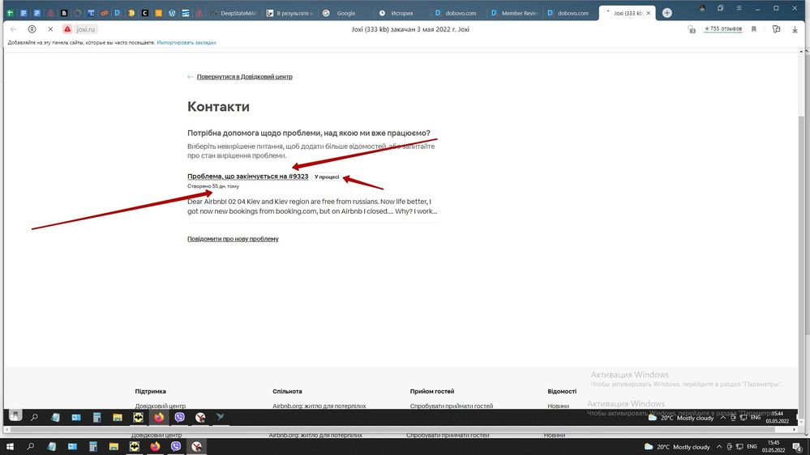Viewport: 810px width, 455px height.
Task: Click "Повідомити про нову проблему" link
Action: tap(233, 239)
